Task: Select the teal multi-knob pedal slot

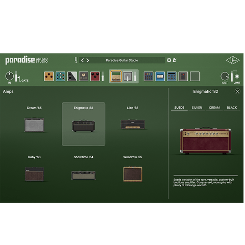Action: click(60, 76)
